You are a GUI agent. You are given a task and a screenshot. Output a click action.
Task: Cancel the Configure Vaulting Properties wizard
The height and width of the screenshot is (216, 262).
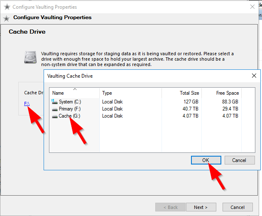tap(238, 207)
